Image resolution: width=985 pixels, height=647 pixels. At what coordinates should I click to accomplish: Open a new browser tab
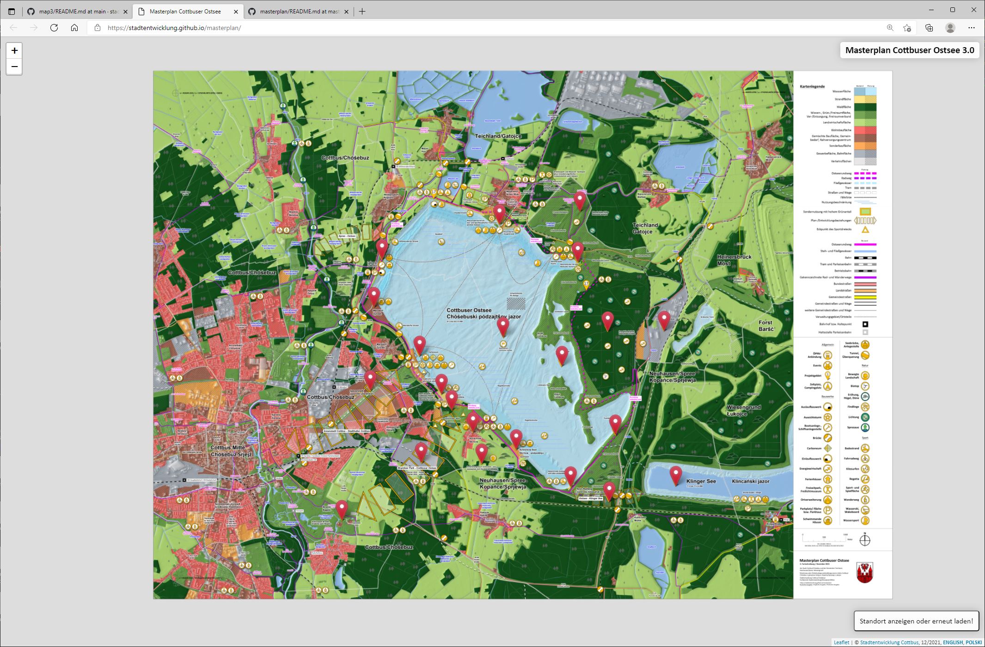coord(362,12)
